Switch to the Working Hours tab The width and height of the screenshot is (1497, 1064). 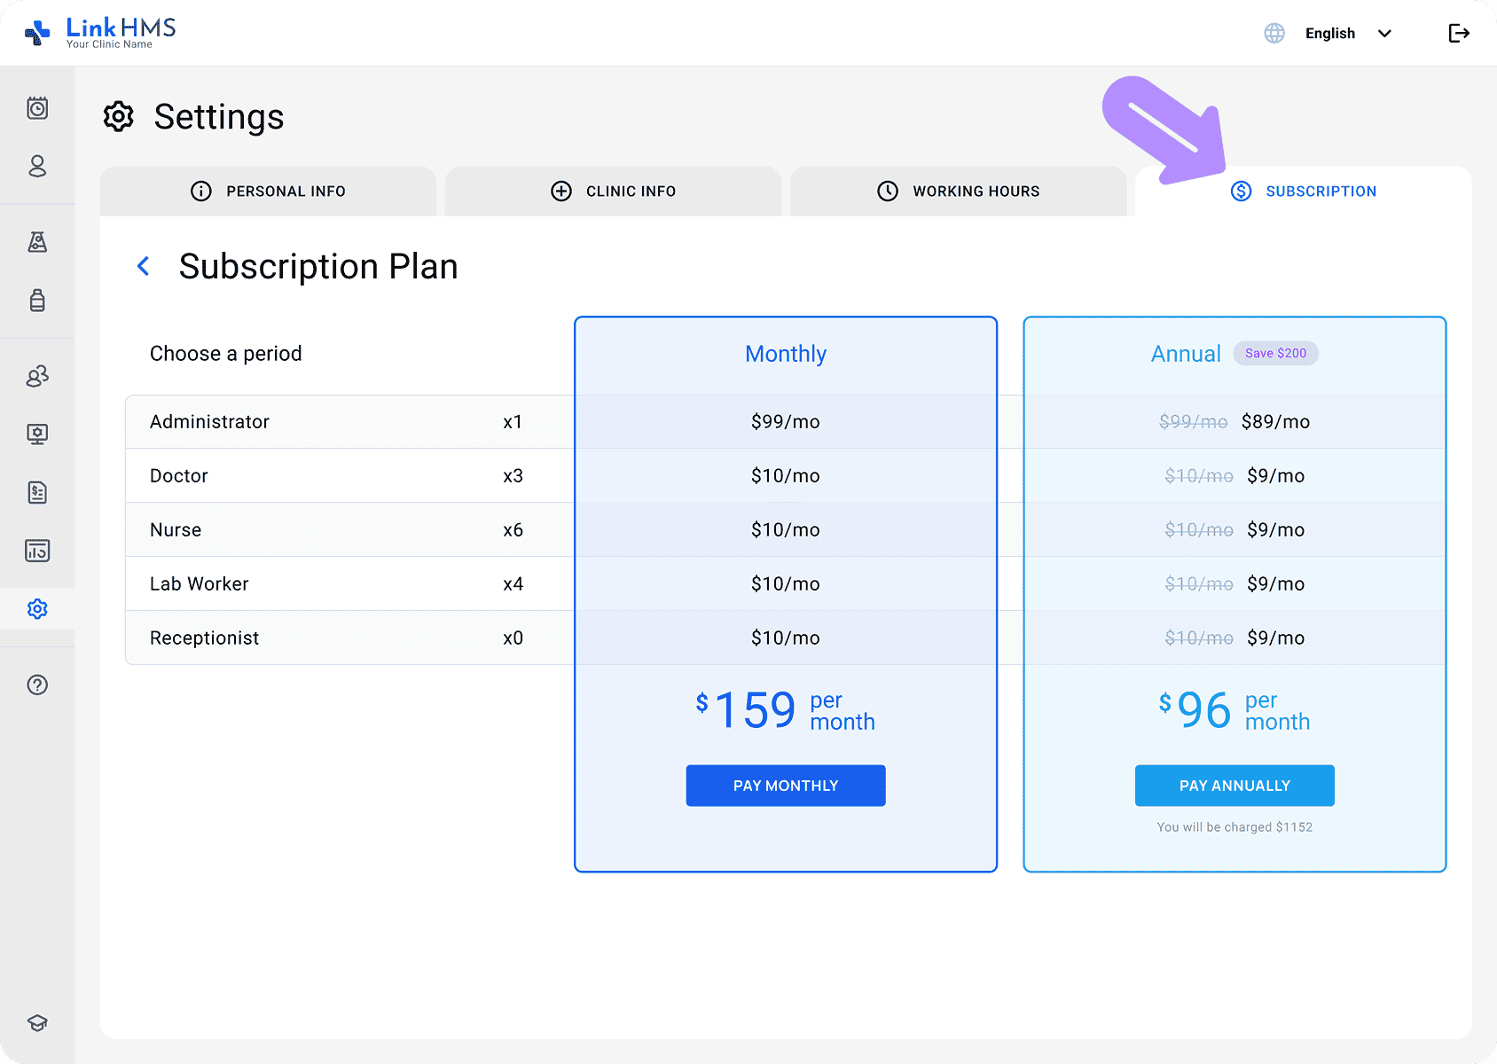pos(959,191)
